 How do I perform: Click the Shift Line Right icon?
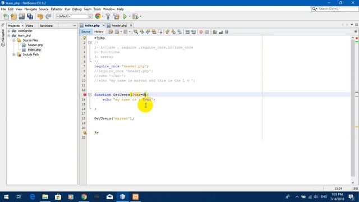[x=194, y=32]
